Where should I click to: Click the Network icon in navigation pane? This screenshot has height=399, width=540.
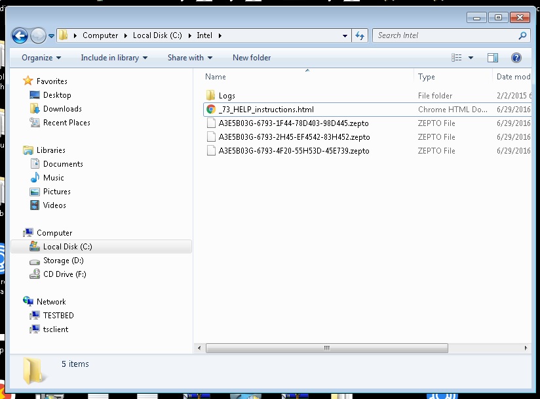pos(28,301)
